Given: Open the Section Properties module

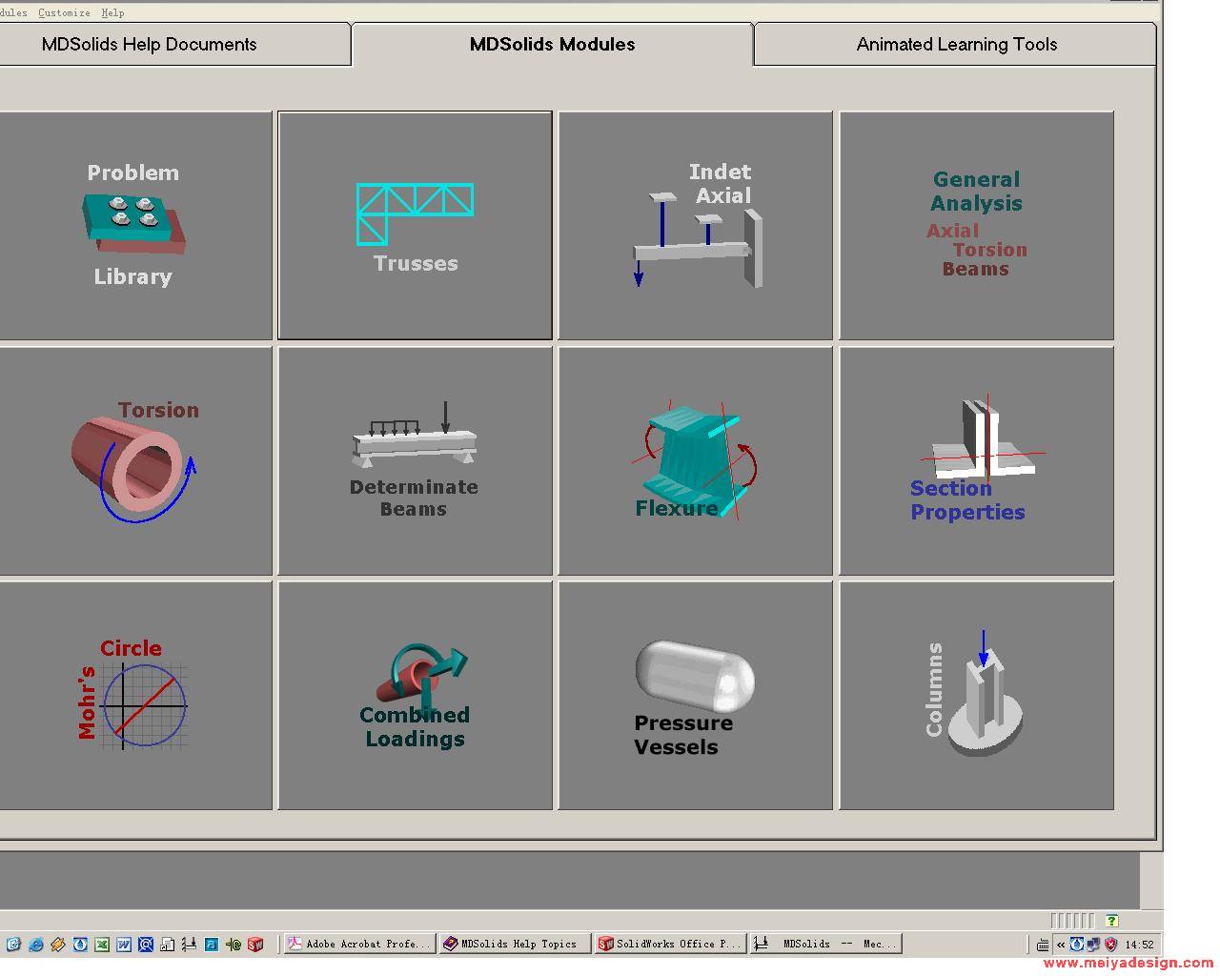Looking at the screenshot, I should click(x=976, y=461).
